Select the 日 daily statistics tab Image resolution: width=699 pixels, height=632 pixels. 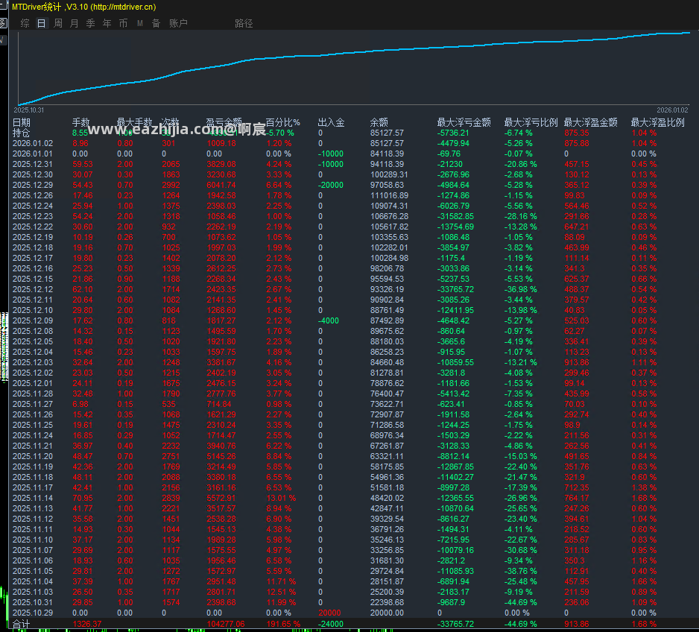point(42,23)
